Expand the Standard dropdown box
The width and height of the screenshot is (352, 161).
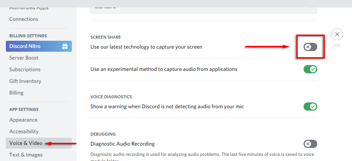tap(203, 8)
